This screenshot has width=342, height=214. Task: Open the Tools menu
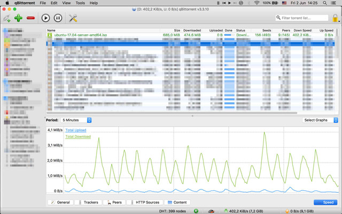click(80, 3)
